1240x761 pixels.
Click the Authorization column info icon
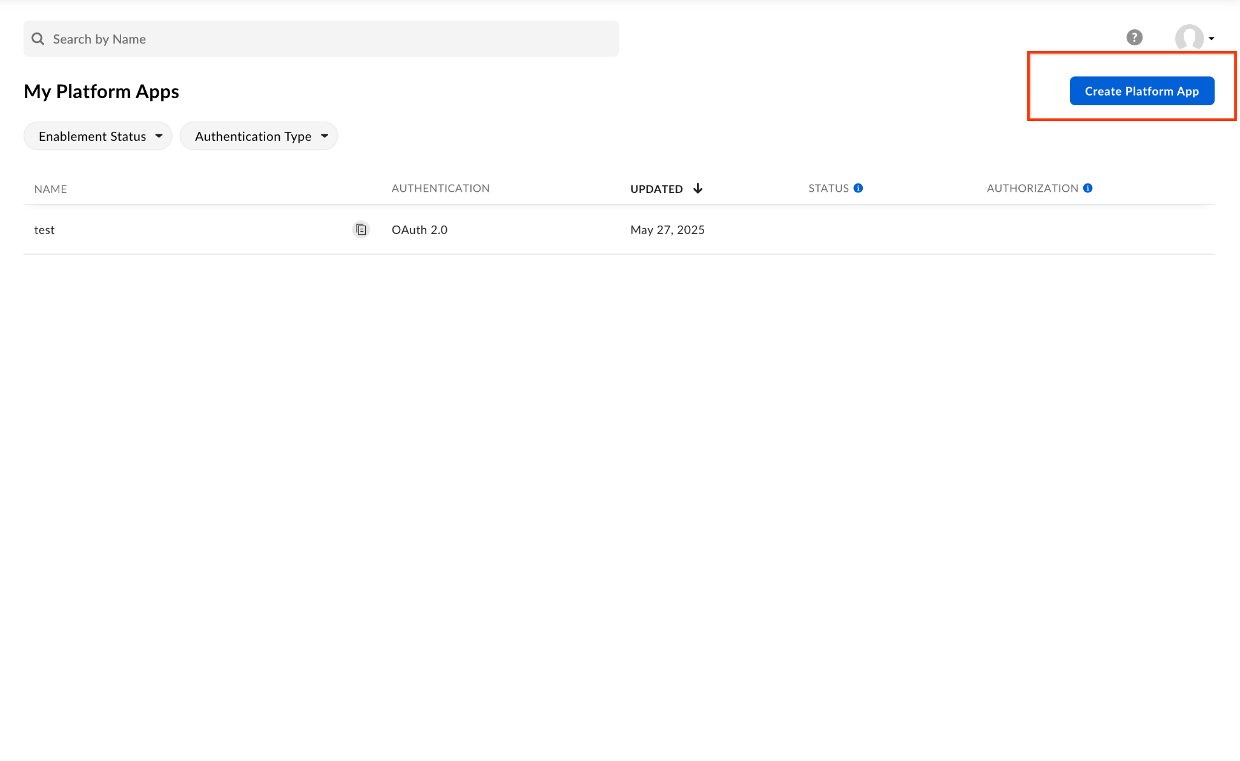(1088, 188)
